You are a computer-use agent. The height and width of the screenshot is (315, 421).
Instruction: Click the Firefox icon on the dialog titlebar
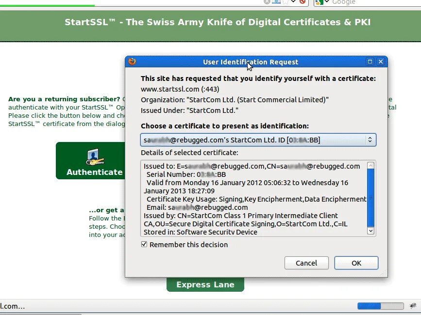(131, 62)
